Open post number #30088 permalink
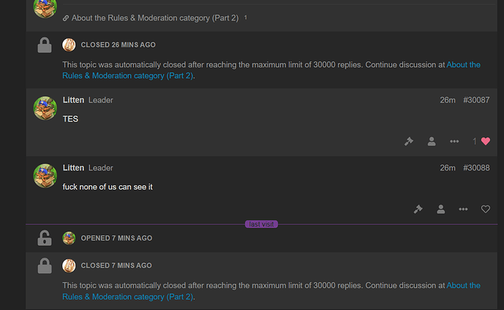Image resolution: width=504 pixels, height=310 pixels. [476, 167]
